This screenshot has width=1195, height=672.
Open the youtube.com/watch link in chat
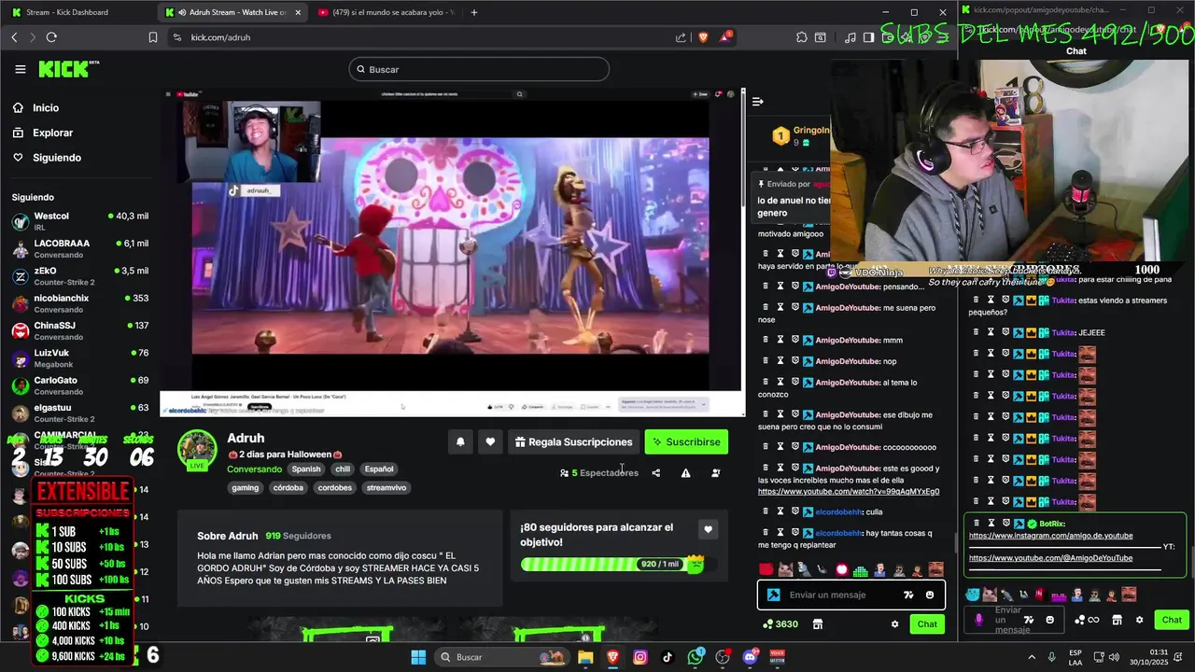(849, 492)
